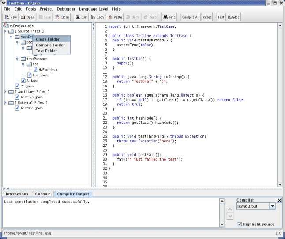This screenshot has height=239, width=285.
Task: Toggle the Highlight source checkbox
Action: [x=240, y=224]
